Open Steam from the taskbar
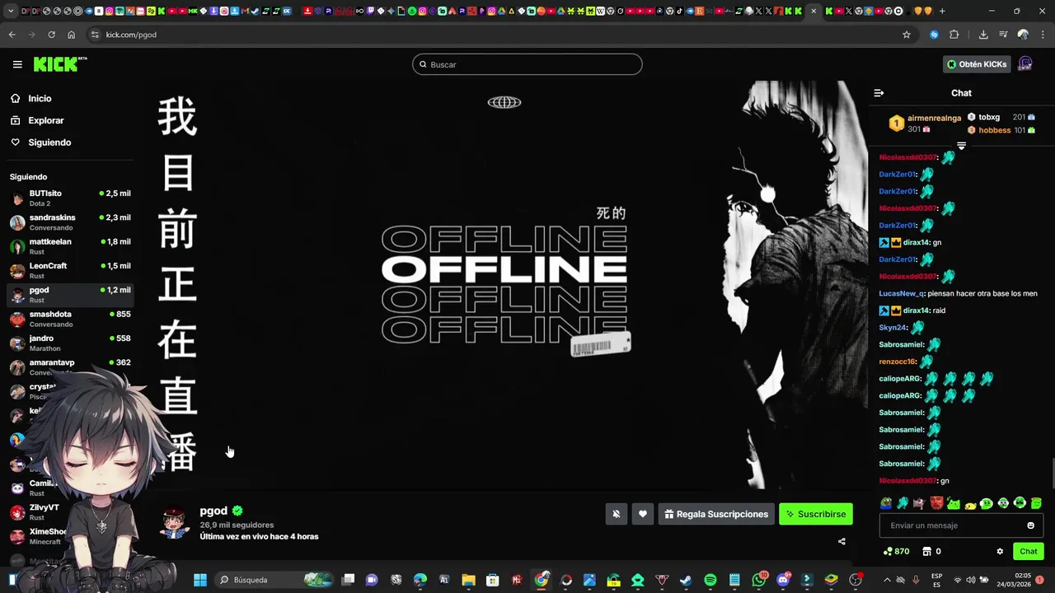Screen dimensions: 1055x593 (686, 580)
